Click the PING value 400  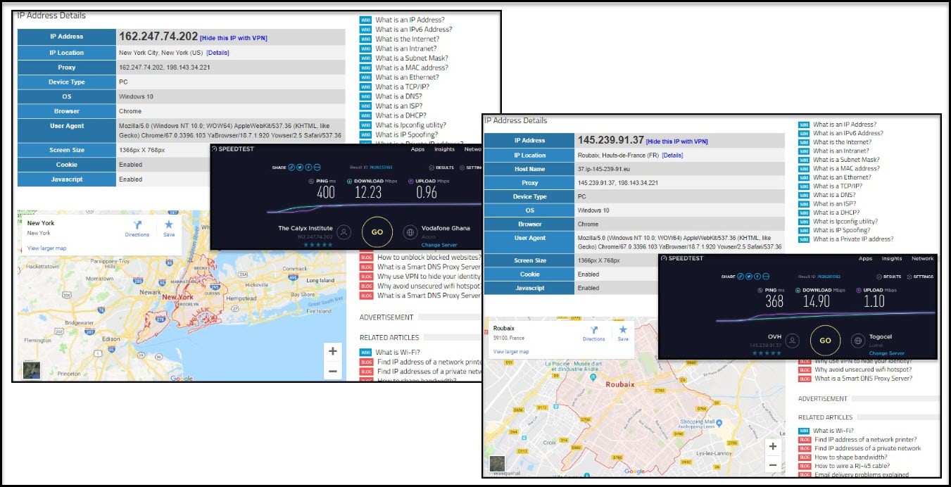click(326, 192)
